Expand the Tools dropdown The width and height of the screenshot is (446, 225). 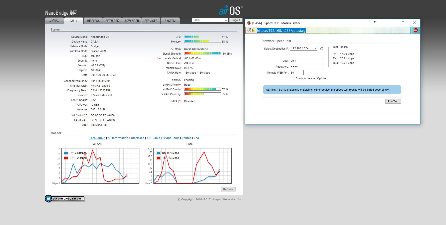click(210, 20)
